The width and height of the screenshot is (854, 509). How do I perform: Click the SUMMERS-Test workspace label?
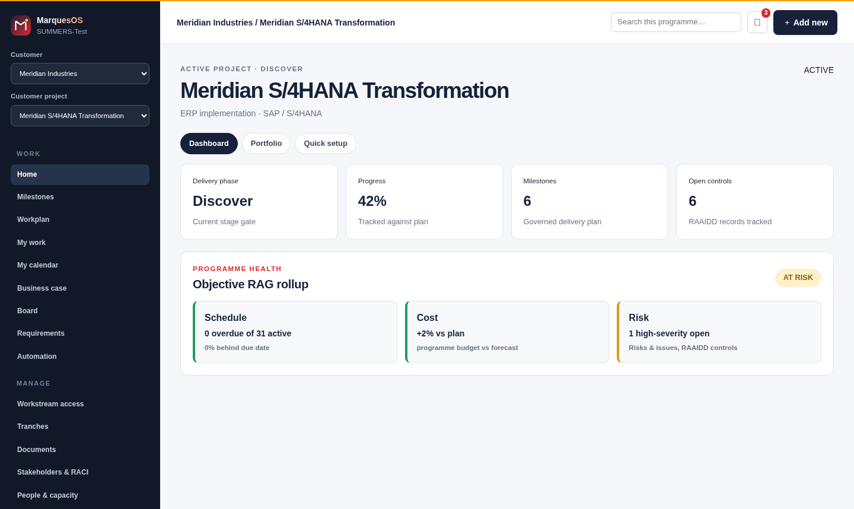point(62,31)
